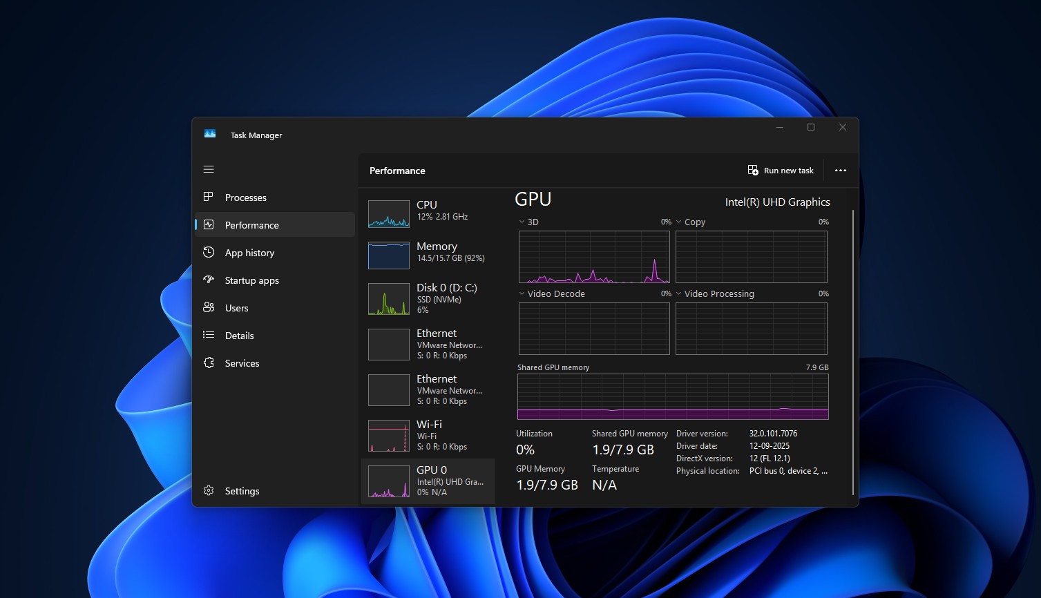Minimize the Task Manager window
Viewport: 1041px width, 598px height.
click(x=780, y=127)
